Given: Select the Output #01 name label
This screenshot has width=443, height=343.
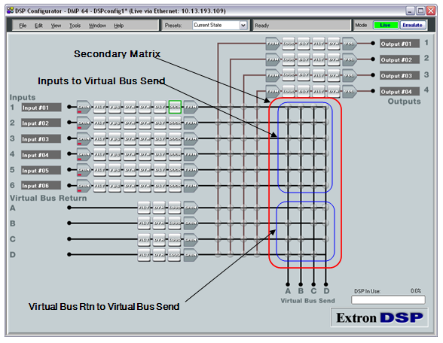Looking at the screenshot, I should (399, 44).
